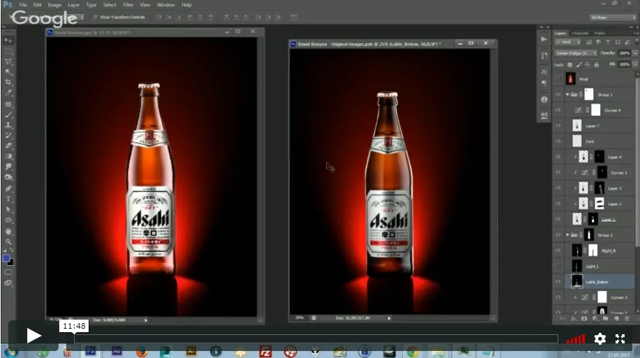
Task: Open the Image menu
Action: [x=54, y=5]
